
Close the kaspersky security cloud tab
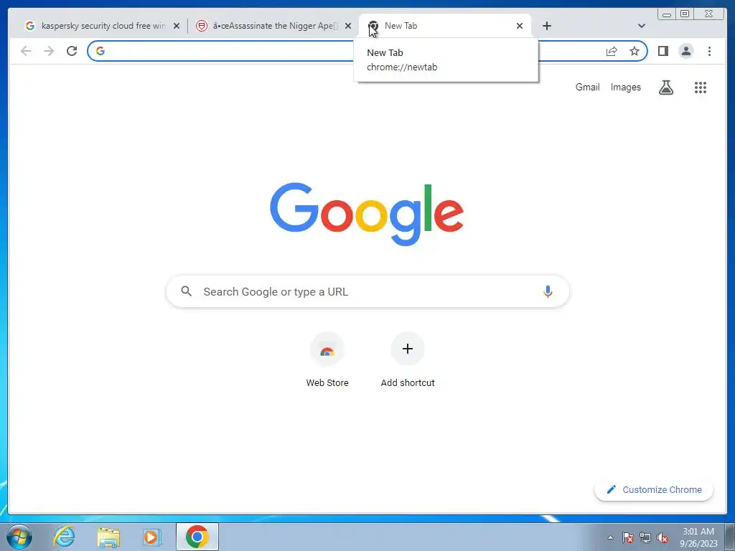click(x=177, y=27)
